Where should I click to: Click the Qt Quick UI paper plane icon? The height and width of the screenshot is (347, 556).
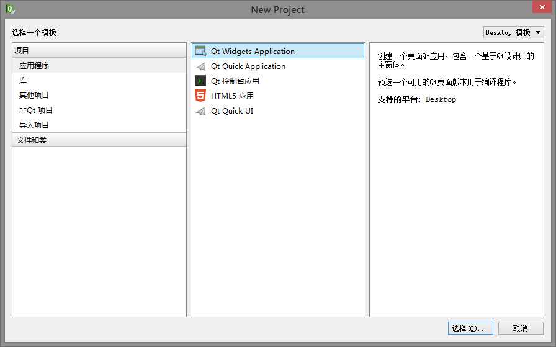[200, 111]
